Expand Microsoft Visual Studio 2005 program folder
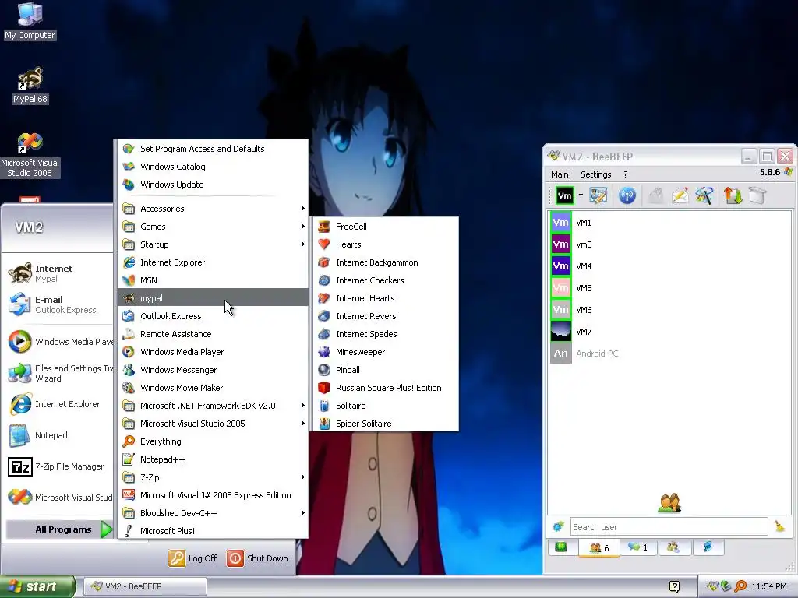Image resolution: width=798 pixels, height=598 pixels. tap(213, 424)
